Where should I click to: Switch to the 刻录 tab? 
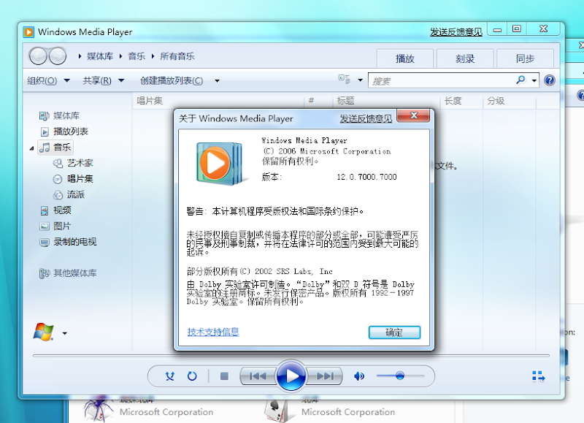pyautogui.click(x=465, y=58)
